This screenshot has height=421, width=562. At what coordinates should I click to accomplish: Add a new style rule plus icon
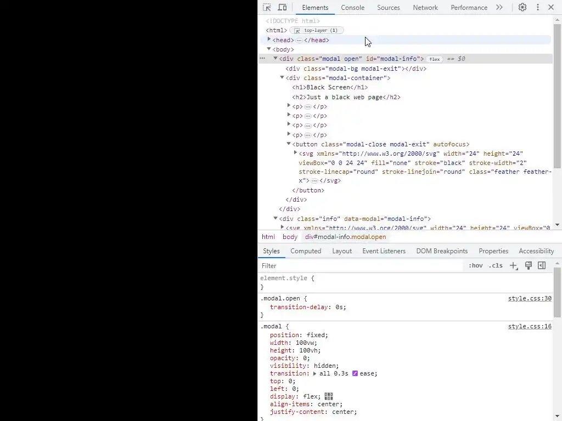point(514,266)
